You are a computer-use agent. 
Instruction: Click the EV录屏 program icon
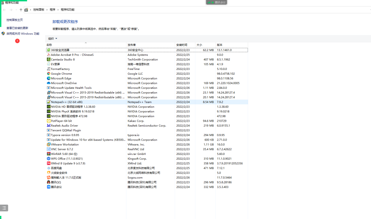click(x=48, y=64)
